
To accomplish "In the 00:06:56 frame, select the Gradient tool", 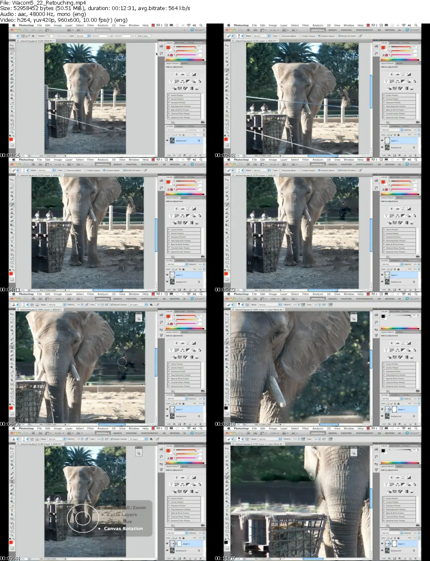I will (x=12, y=360).
